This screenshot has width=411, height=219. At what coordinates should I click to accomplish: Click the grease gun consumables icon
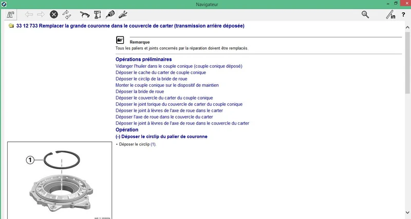click(x=110, y=14)
